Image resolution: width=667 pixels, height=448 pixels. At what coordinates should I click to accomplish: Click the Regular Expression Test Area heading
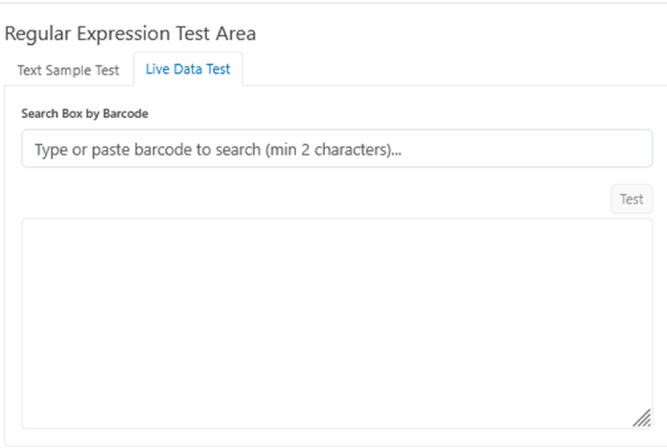point(130,34)
